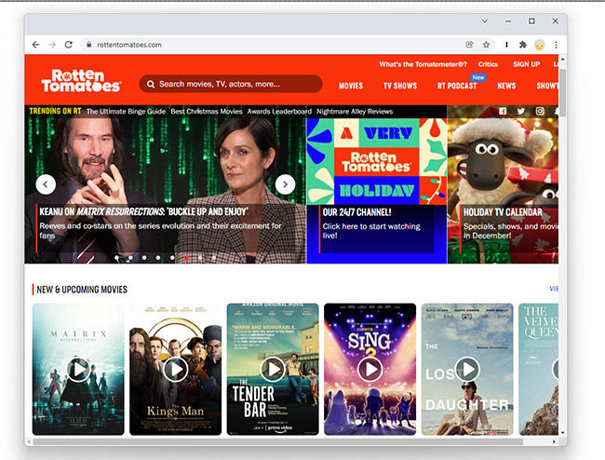Open the browser profile avatar
The image size is (605, 460).
(x=540, y=45)
